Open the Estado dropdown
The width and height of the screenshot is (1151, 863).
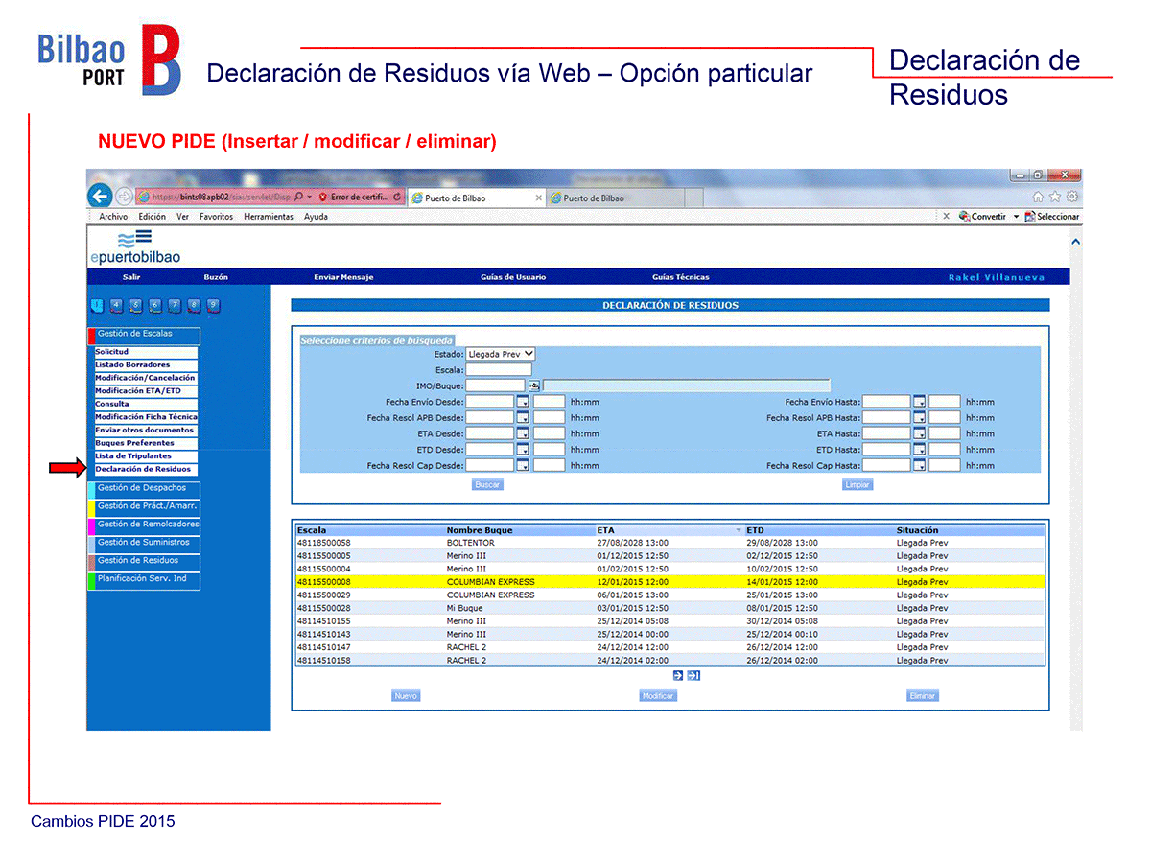[501, 354]
